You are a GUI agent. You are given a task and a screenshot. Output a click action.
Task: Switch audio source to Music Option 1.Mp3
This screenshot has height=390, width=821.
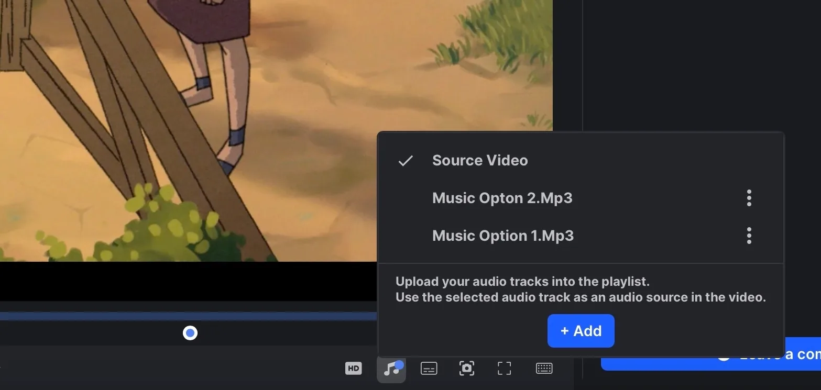tap(502, 236)
